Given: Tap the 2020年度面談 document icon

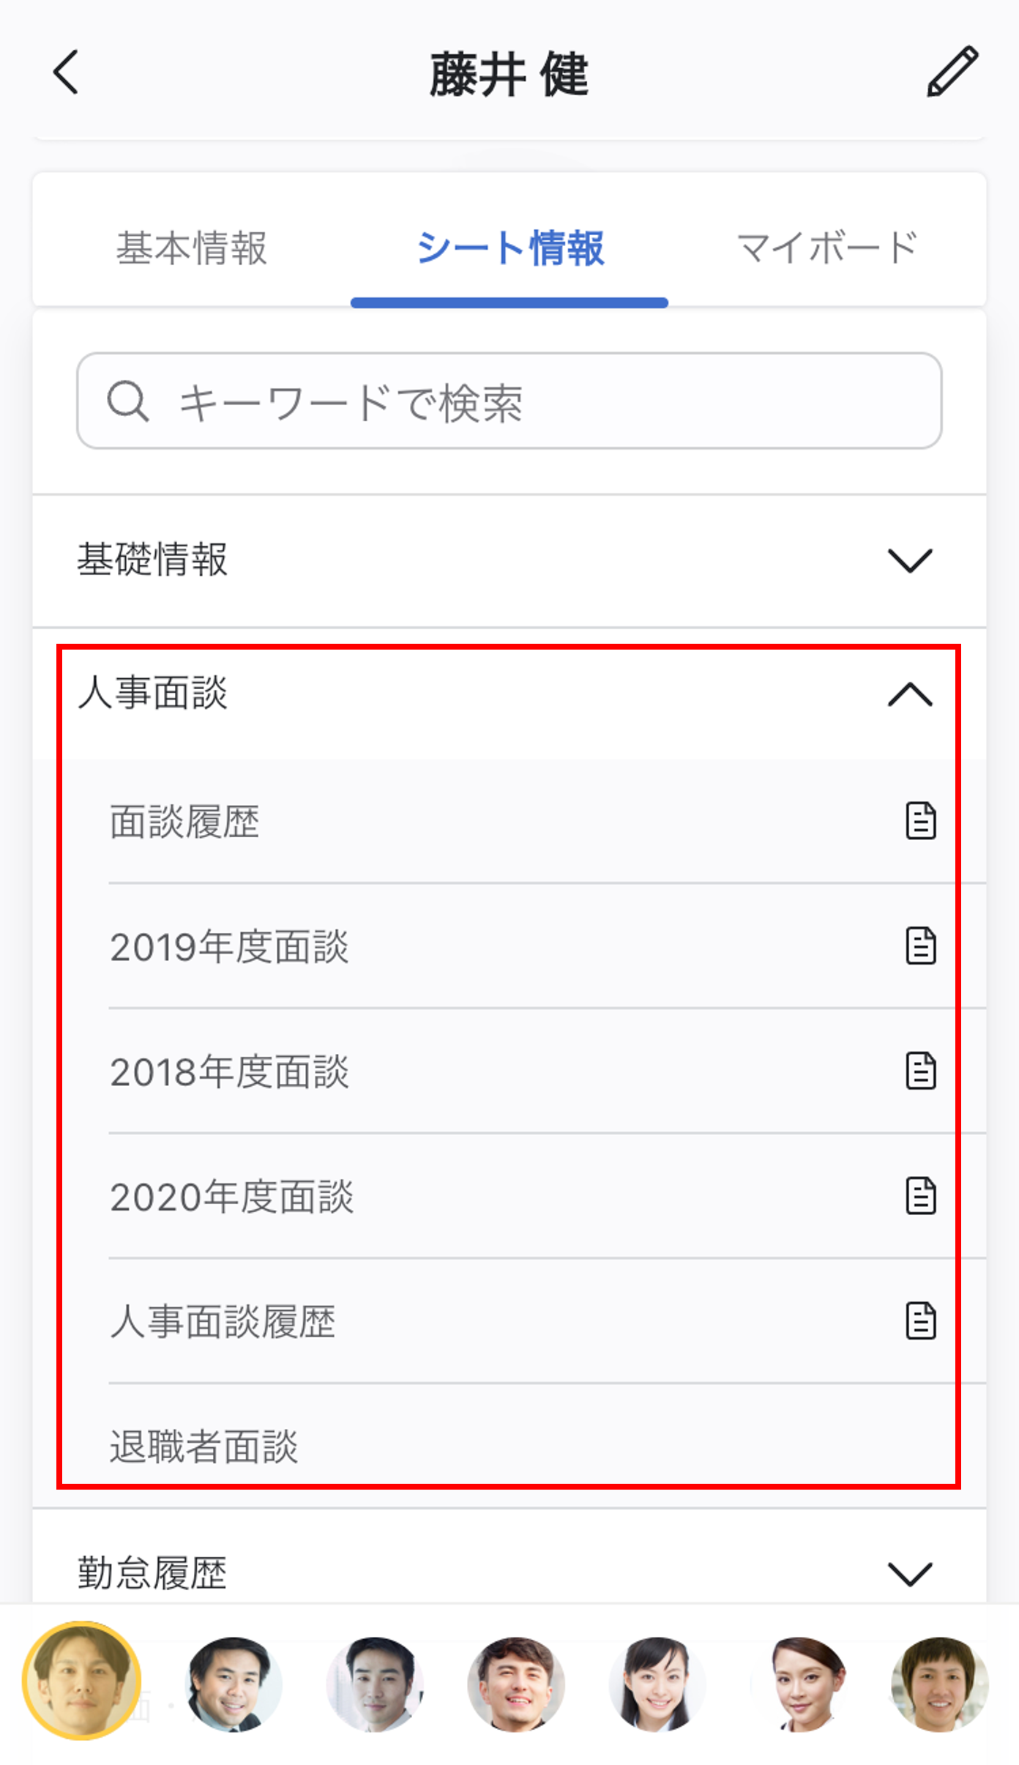Looking at the screenshot, I should [920, 1196].
